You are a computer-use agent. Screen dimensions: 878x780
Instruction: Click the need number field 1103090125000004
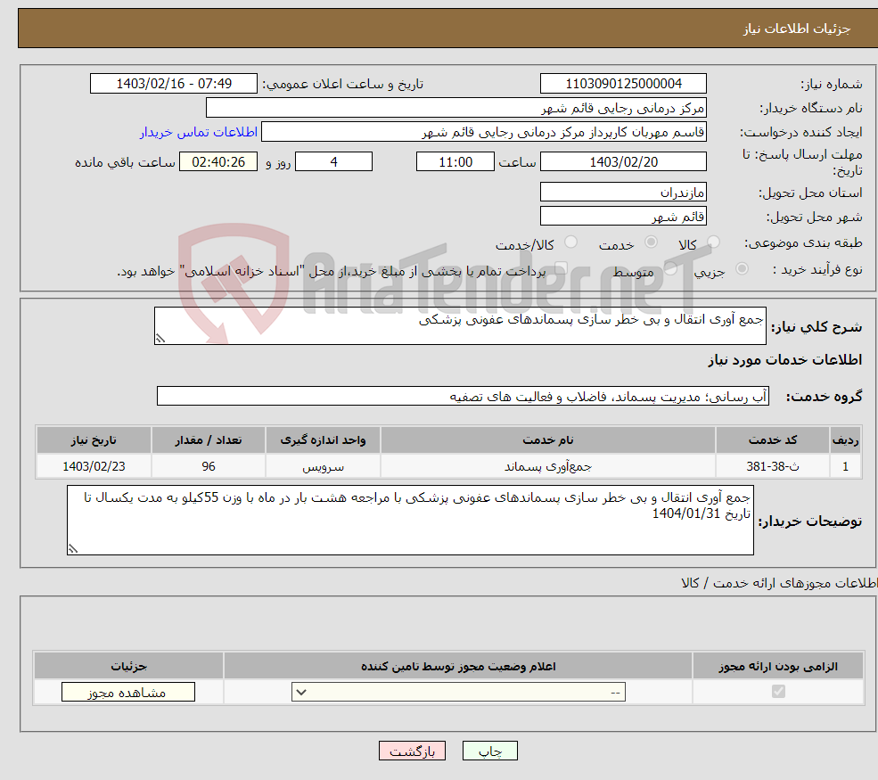[x=623, y=84]
